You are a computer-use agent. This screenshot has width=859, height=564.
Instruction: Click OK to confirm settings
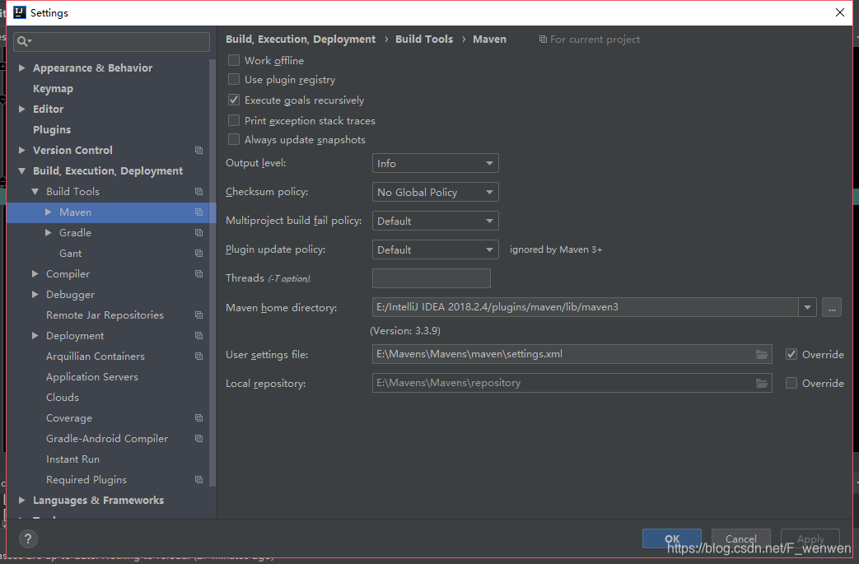pyautogui.click(x=672, y=538)
